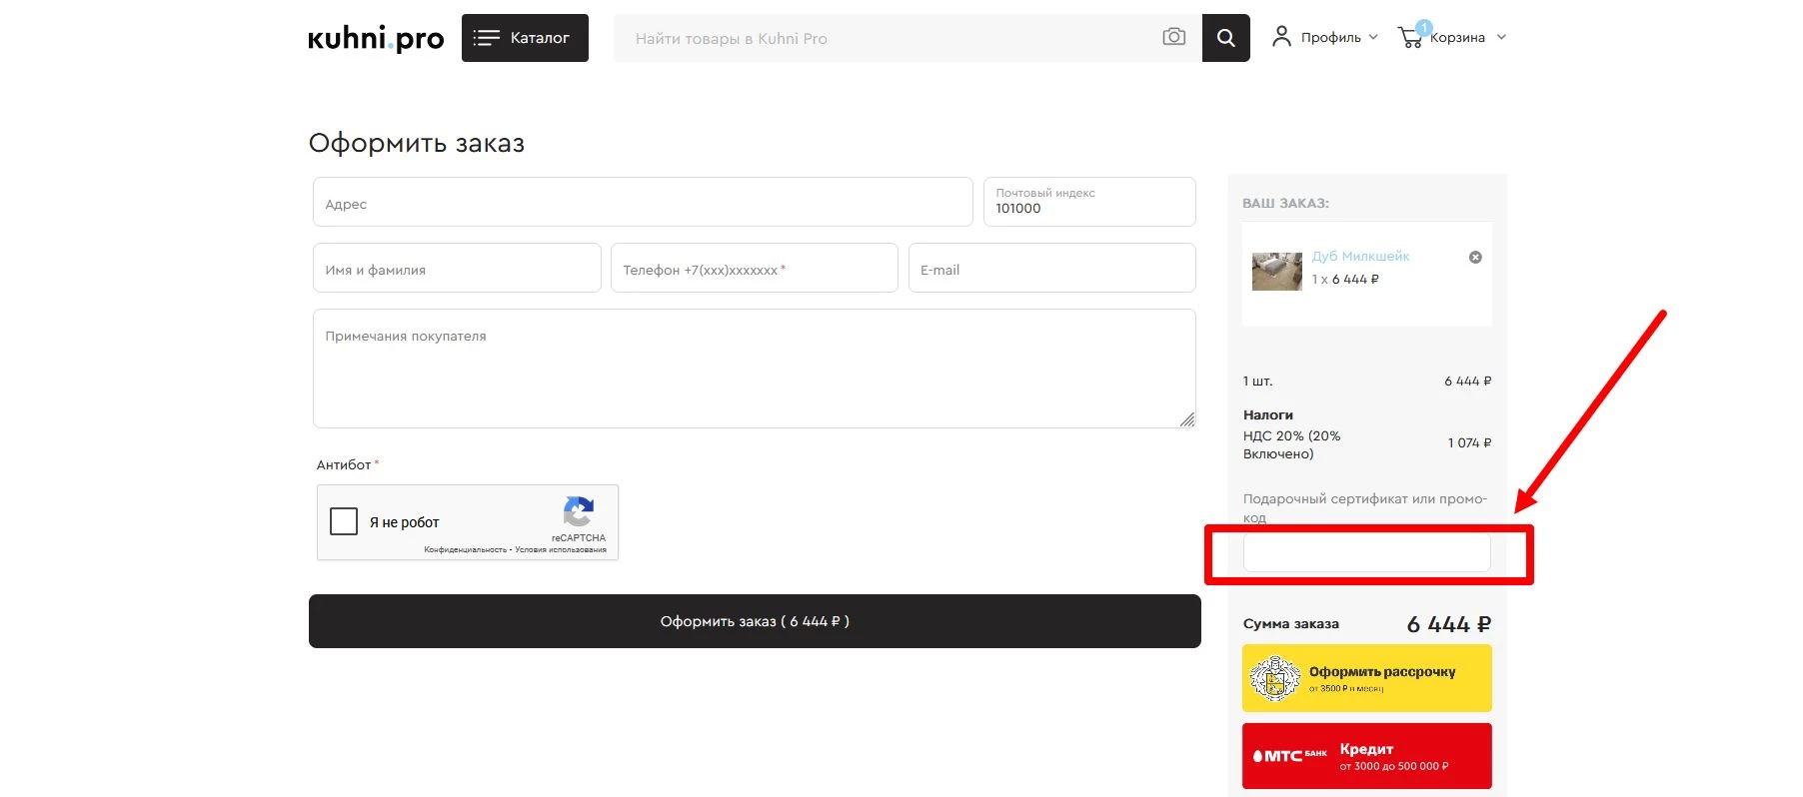Click the МТС Банк Кредит banner
Image resolution: width=1803 pixels, height=797 pixels.
[1366, 756]
